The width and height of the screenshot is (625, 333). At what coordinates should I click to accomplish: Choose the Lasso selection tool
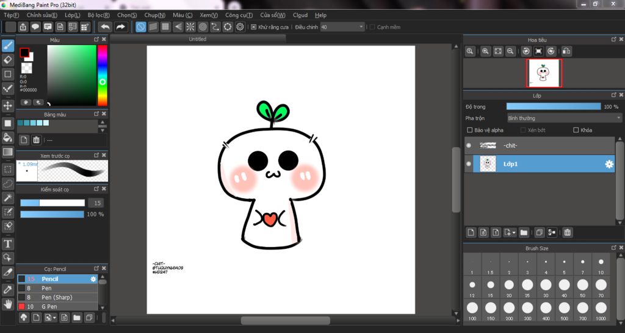click(8, 184)
